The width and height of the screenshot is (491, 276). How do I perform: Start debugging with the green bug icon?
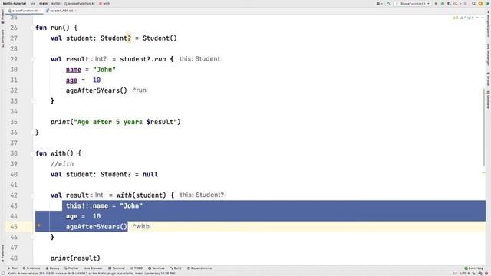click(443, 3)
